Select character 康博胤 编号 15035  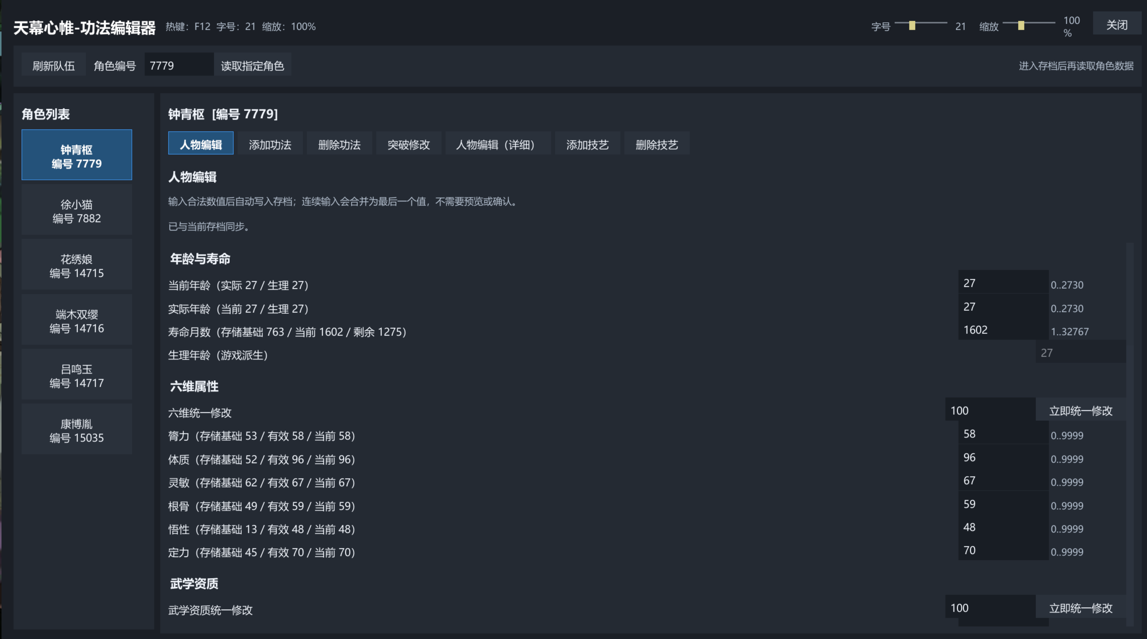coord(77,430)
